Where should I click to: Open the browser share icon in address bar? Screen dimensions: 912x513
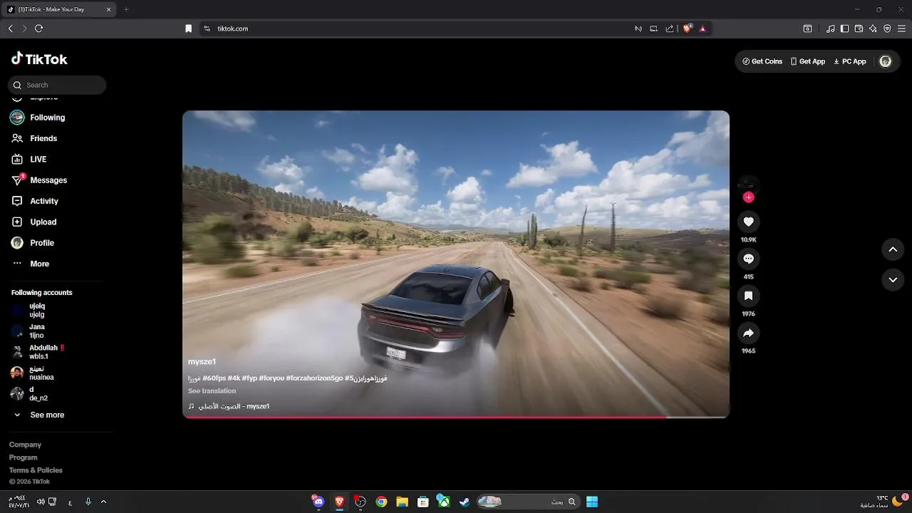pos(670,28)
